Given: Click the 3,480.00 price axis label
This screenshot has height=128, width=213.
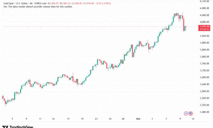Looking at the screenshot, I should tap(204, 112).
